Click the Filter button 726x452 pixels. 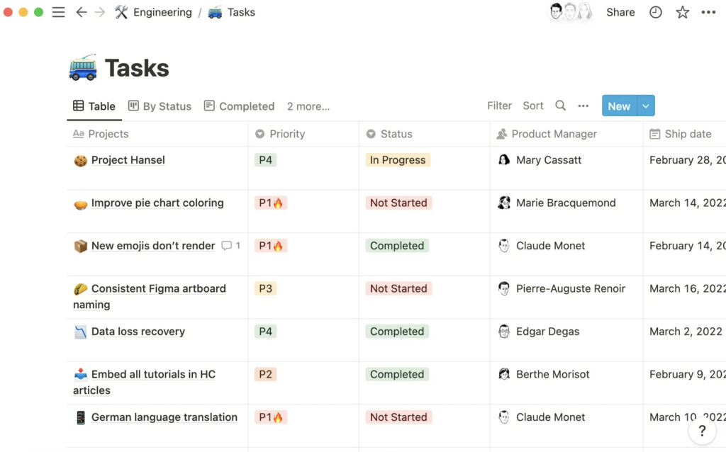499,106
